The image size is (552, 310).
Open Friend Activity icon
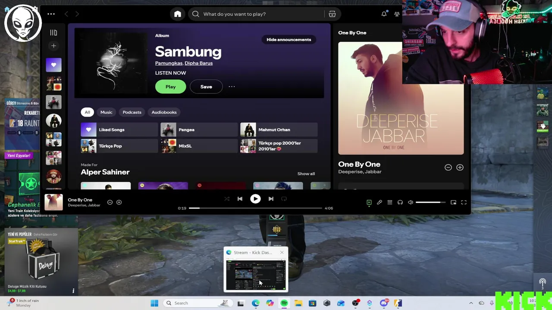tap(397, 14)
